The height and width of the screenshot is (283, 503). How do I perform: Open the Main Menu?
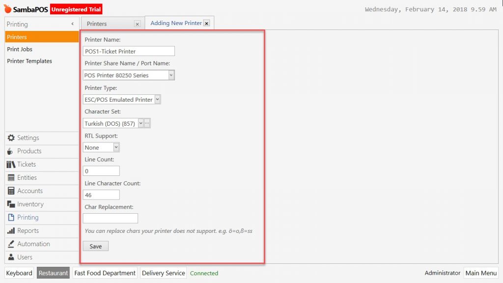pos(481,273)
